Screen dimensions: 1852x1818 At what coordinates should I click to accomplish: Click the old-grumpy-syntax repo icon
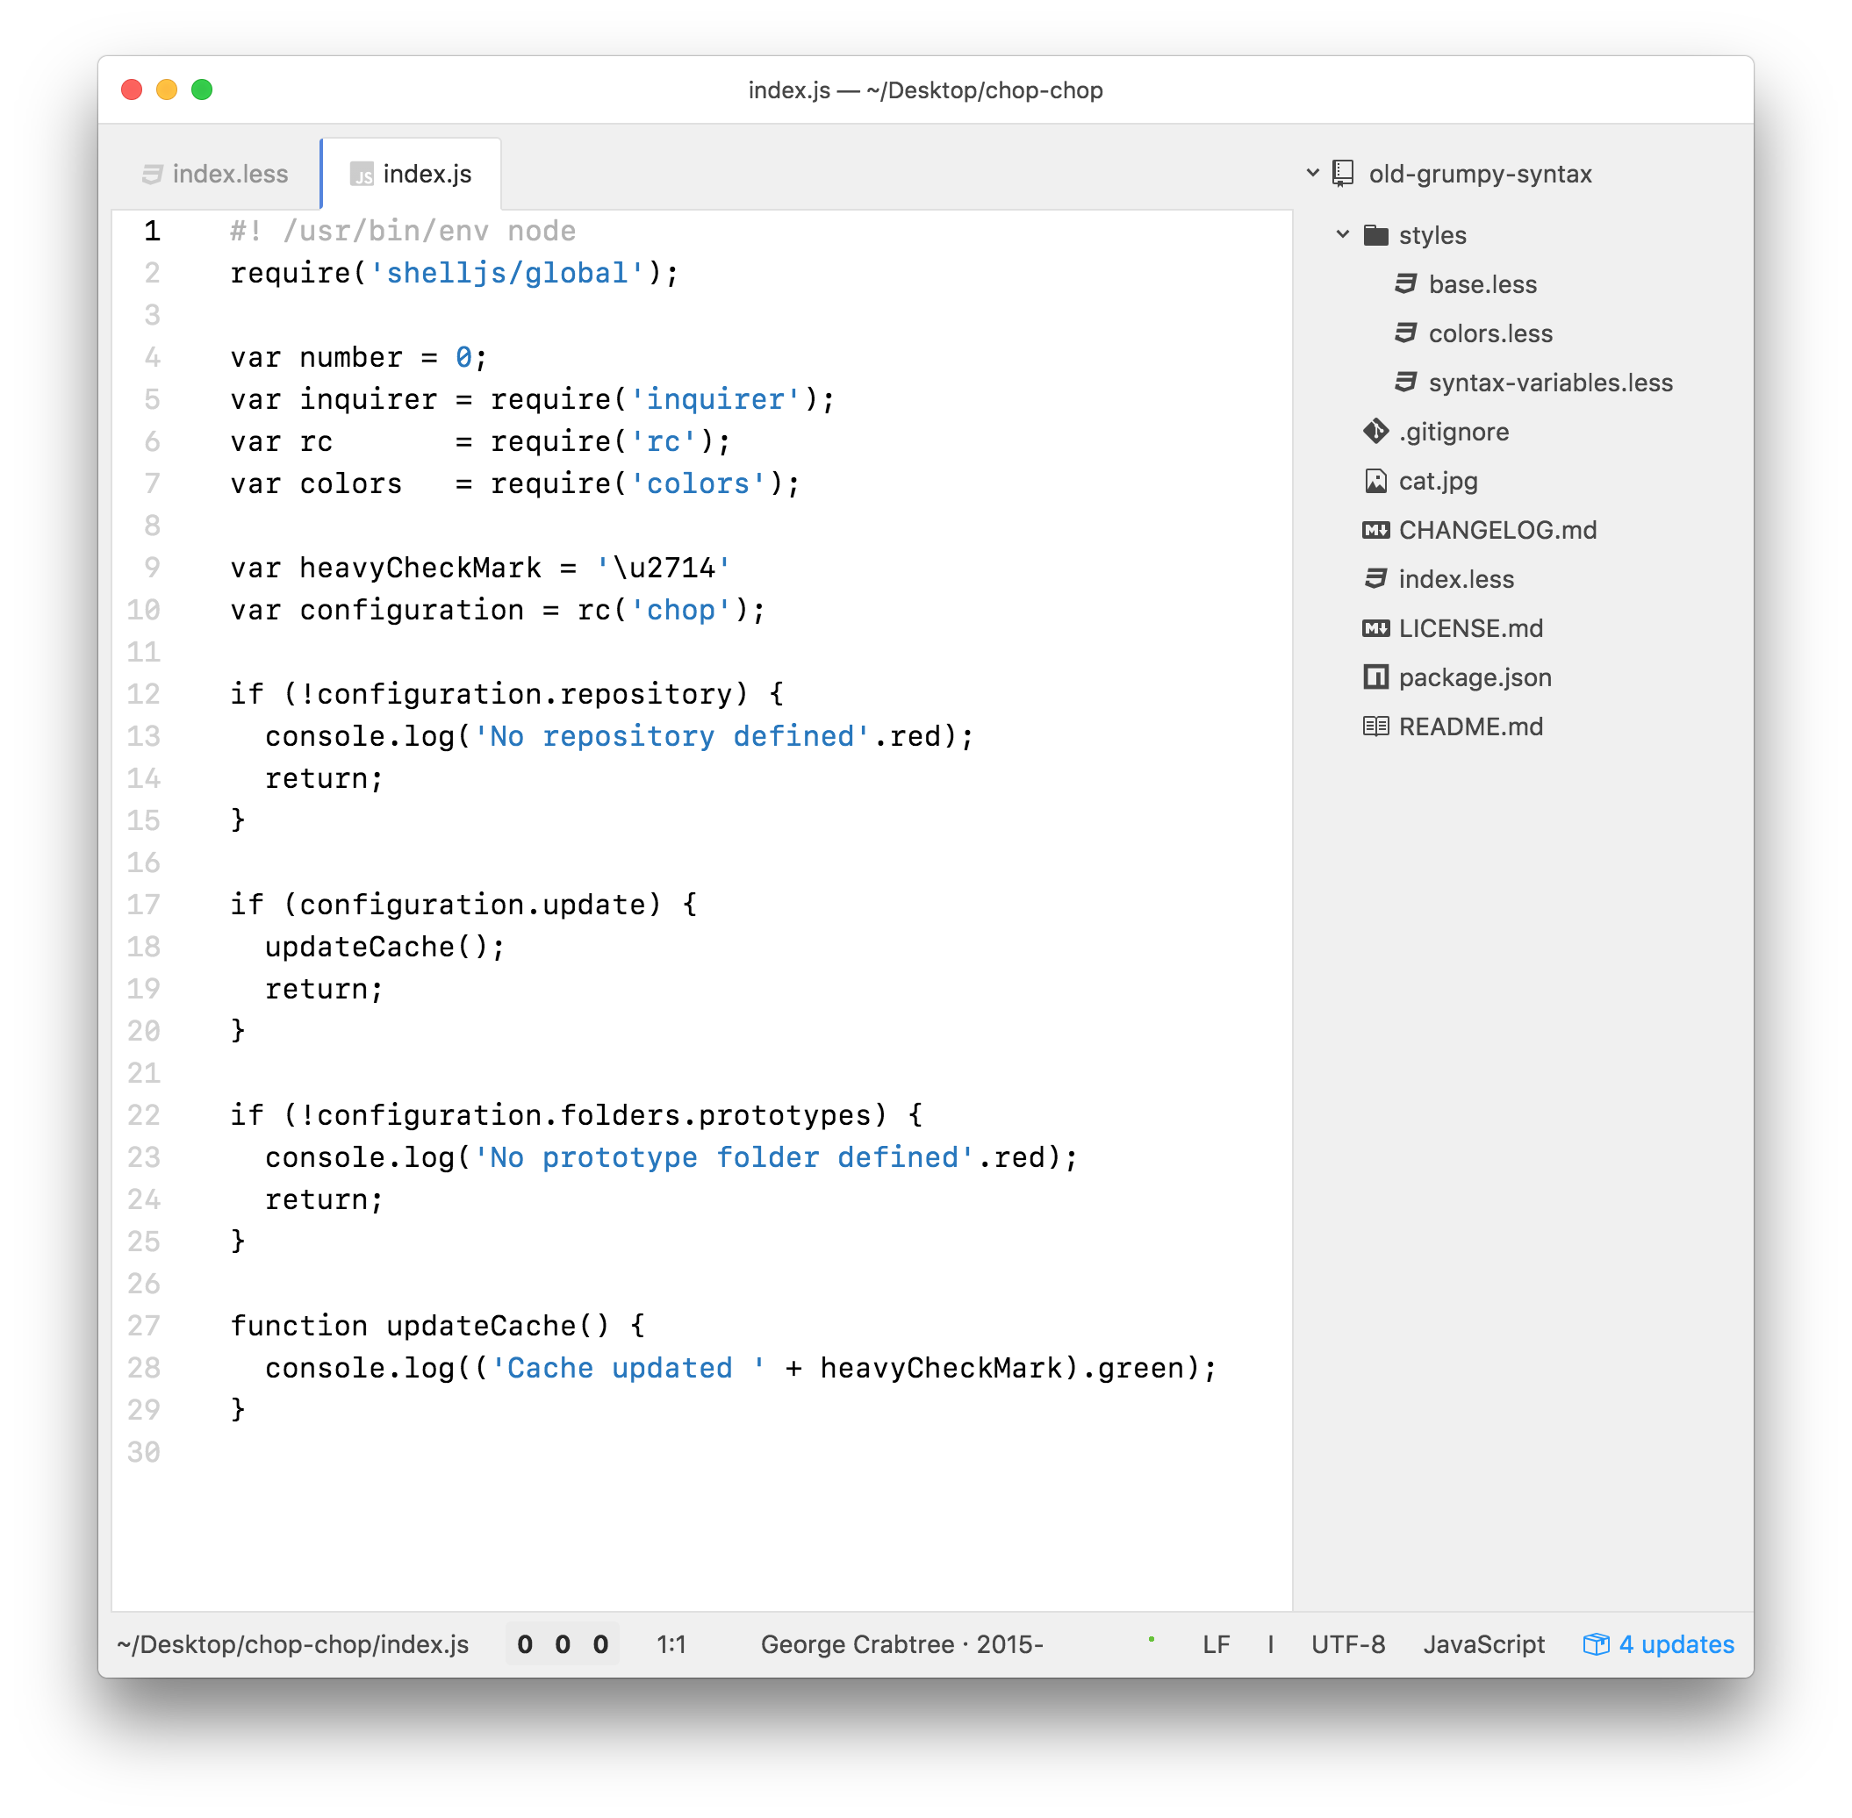1343,173
